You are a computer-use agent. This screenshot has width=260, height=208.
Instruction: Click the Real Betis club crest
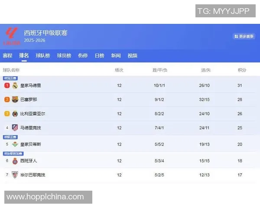click(x=15, y=144)
